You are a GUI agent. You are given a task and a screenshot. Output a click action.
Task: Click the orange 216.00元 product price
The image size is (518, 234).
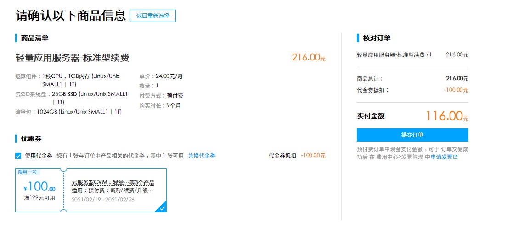click(309, 57)
